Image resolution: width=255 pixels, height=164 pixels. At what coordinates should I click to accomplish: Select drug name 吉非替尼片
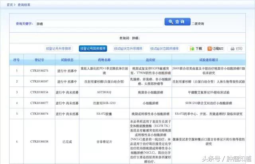pos(104,142)
